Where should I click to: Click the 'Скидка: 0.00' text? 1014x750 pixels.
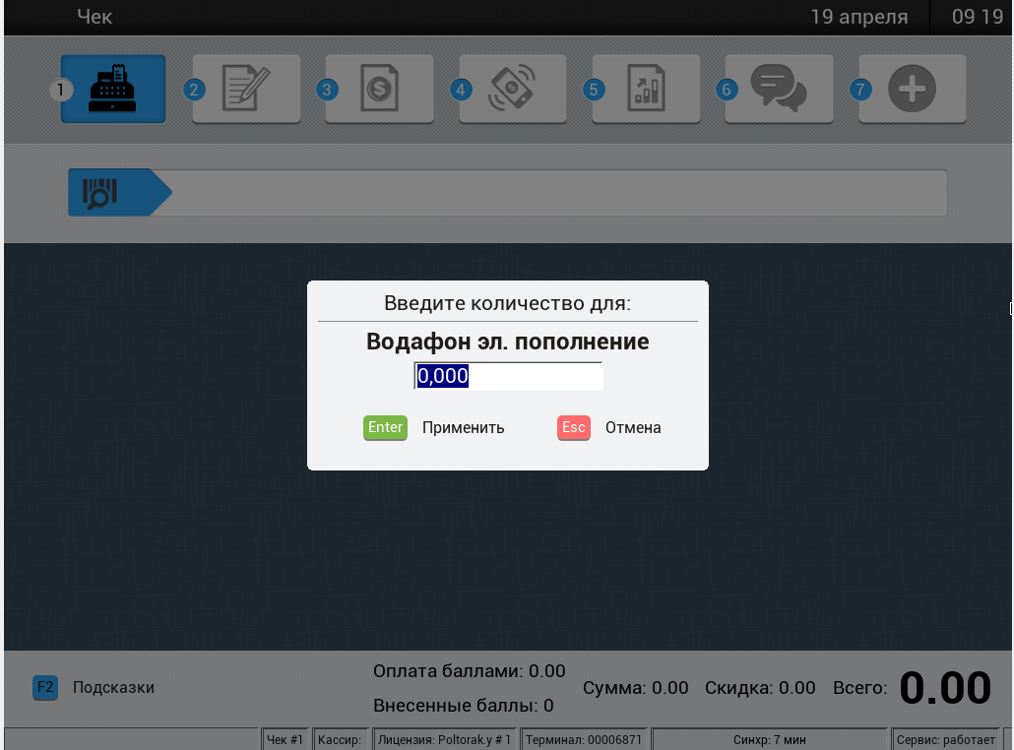point(760,688)
